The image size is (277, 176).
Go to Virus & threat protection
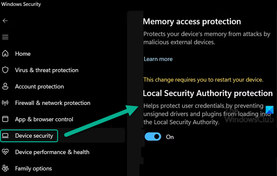point(47,70)
